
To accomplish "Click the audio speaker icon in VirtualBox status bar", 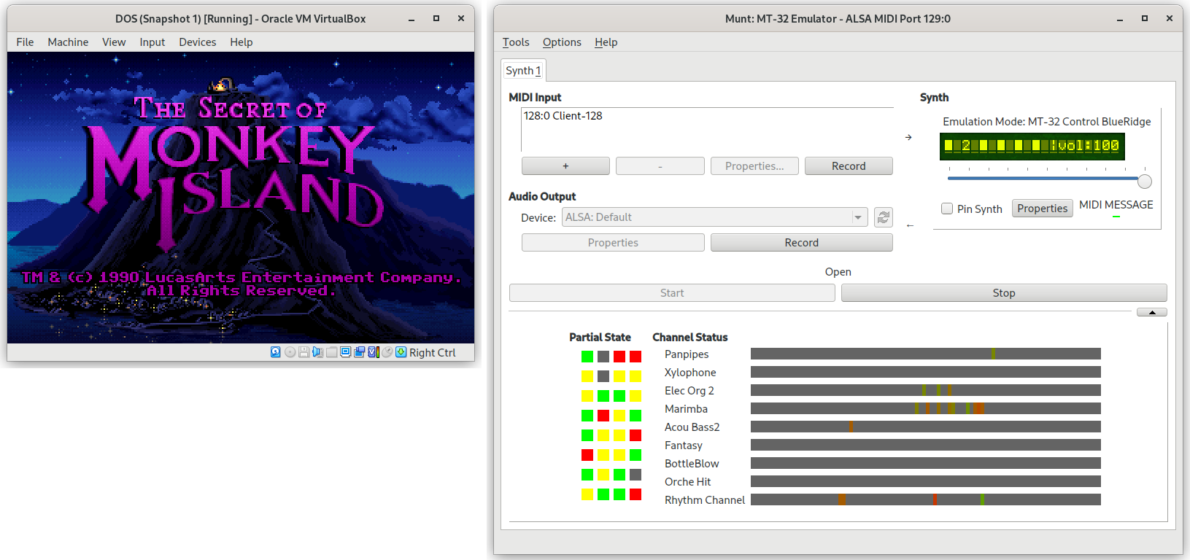I will (x=317, y=352).
